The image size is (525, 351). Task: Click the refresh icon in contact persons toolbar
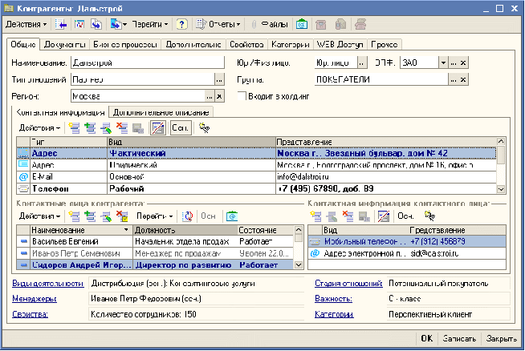[x=188, y=216]
